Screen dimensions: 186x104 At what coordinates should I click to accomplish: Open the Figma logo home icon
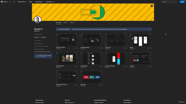coord(14,2)
